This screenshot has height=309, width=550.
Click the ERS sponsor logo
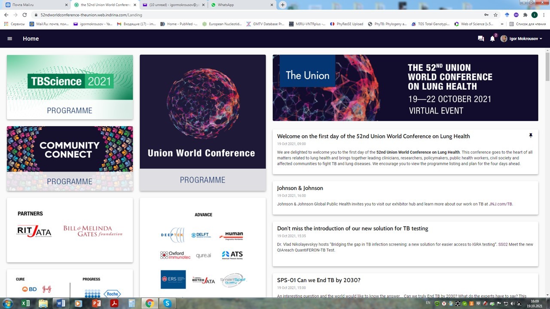pos(173,279)
